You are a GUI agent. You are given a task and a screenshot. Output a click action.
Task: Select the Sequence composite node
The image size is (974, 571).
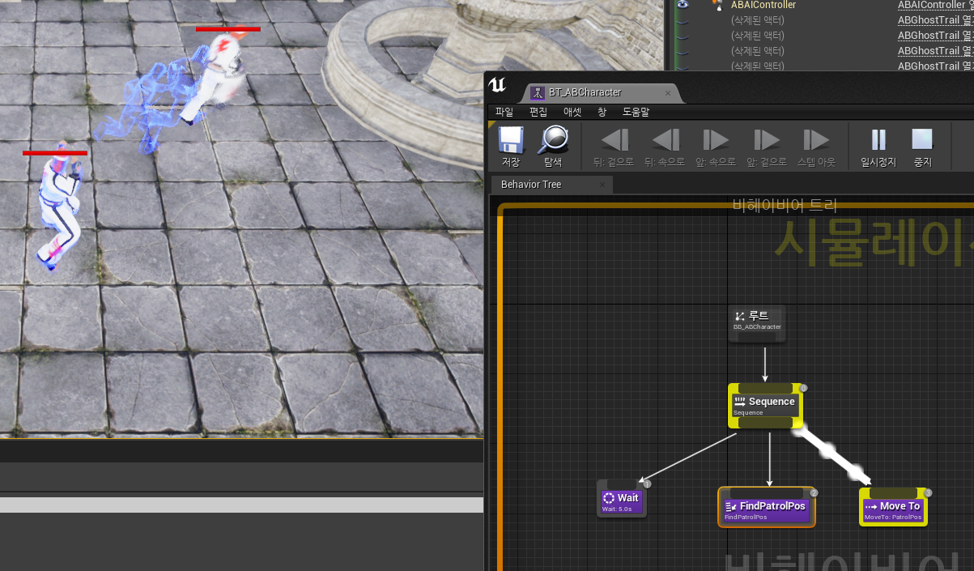click(765, 406)
